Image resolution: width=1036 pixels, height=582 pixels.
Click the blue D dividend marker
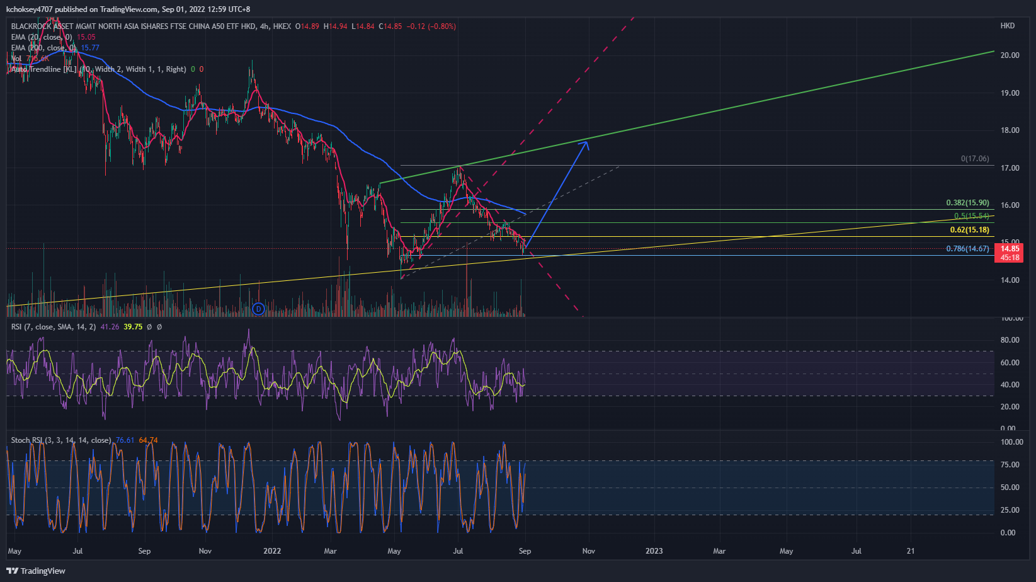[258, 309]
